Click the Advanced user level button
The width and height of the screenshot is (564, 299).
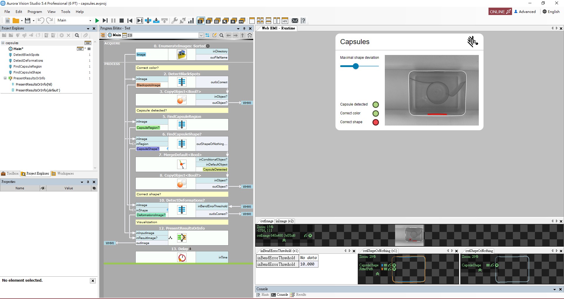coord(525,11)
